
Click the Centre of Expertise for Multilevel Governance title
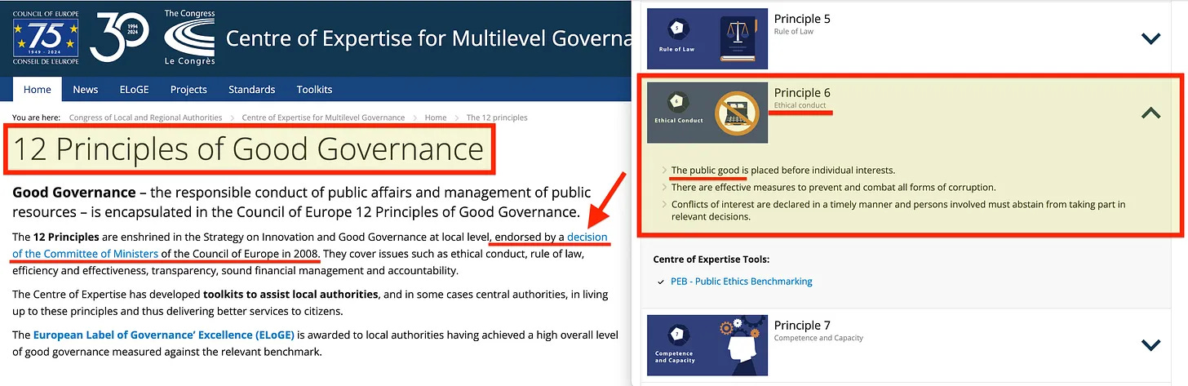[x=428, y=38]
